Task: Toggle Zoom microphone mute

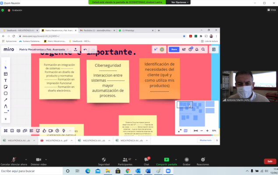Action: (14, 160)
